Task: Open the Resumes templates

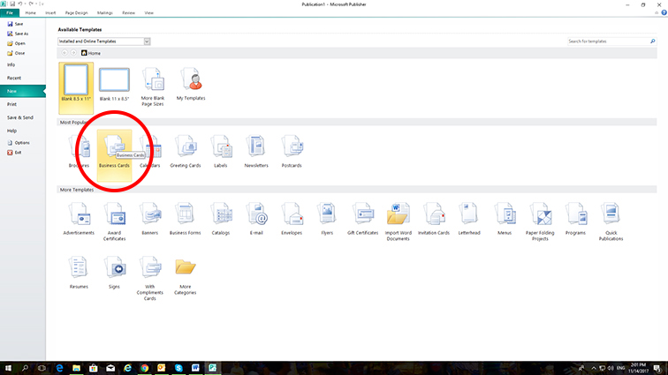Action: (x=79, y=273)
